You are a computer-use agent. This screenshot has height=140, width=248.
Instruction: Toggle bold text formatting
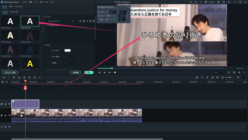(84, 21)
